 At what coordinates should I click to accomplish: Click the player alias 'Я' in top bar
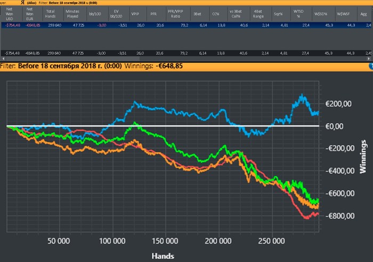pos(22,3)
